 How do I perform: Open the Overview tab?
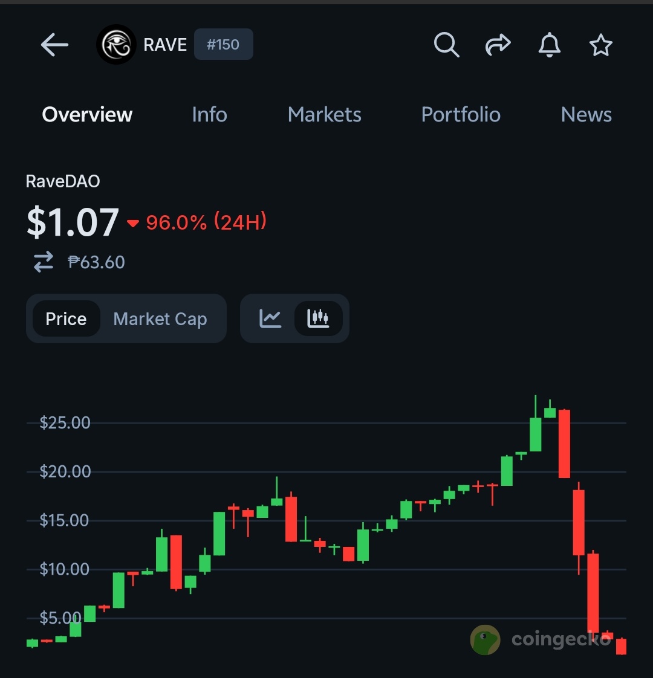point(87,115)
